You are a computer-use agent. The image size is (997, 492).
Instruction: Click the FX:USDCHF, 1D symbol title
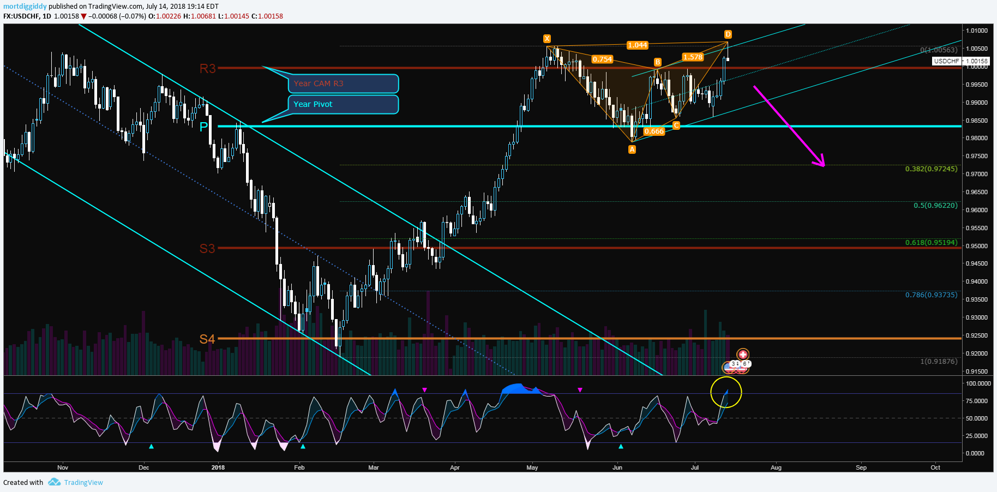[27, 16]
